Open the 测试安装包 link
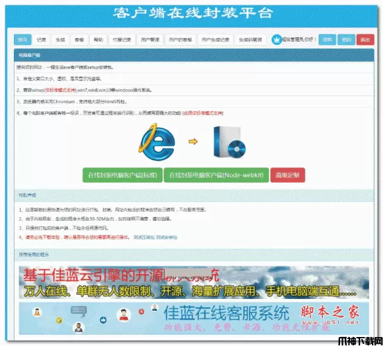Viewport: 383px width, 346px height. (x=167, y=237)
